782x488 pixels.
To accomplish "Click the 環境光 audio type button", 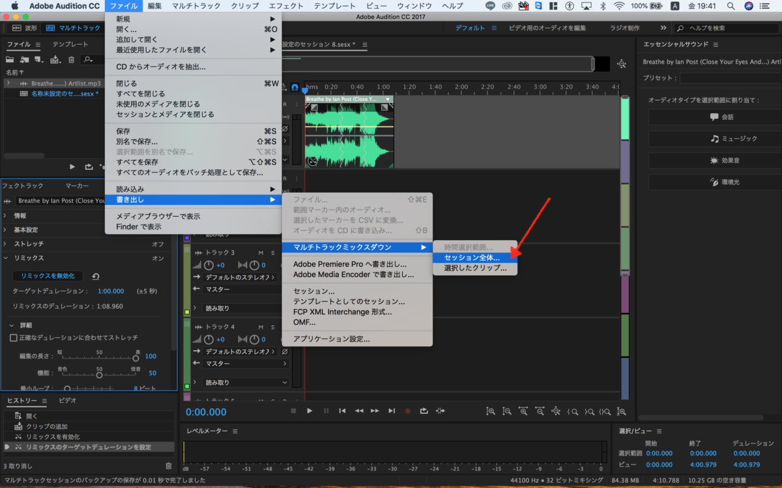I will 715,182.
